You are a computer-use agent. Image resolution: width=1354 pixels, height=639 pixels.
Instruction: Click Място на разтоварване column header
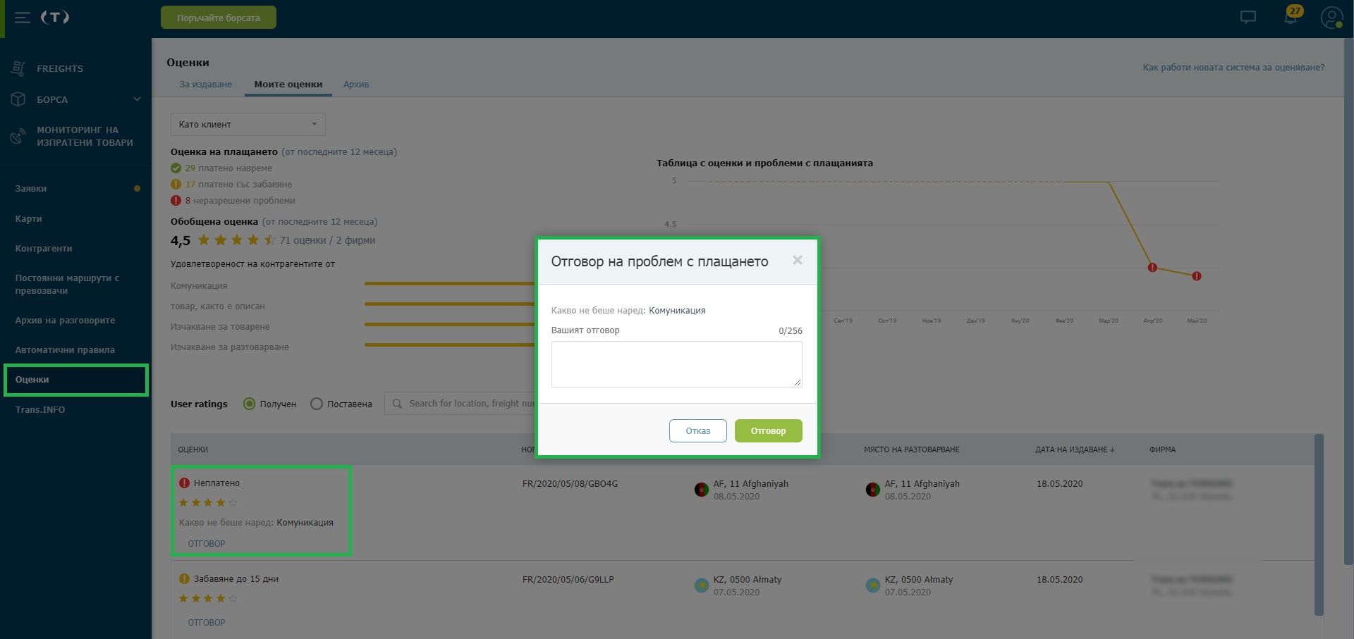(x=912, y=449)
